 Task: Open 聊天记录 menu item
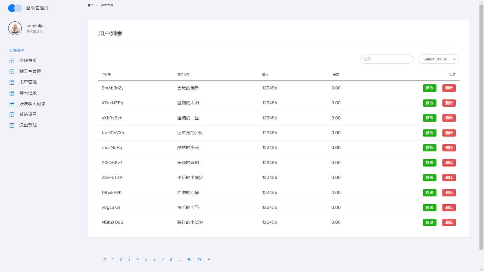[x=28, y=93]
